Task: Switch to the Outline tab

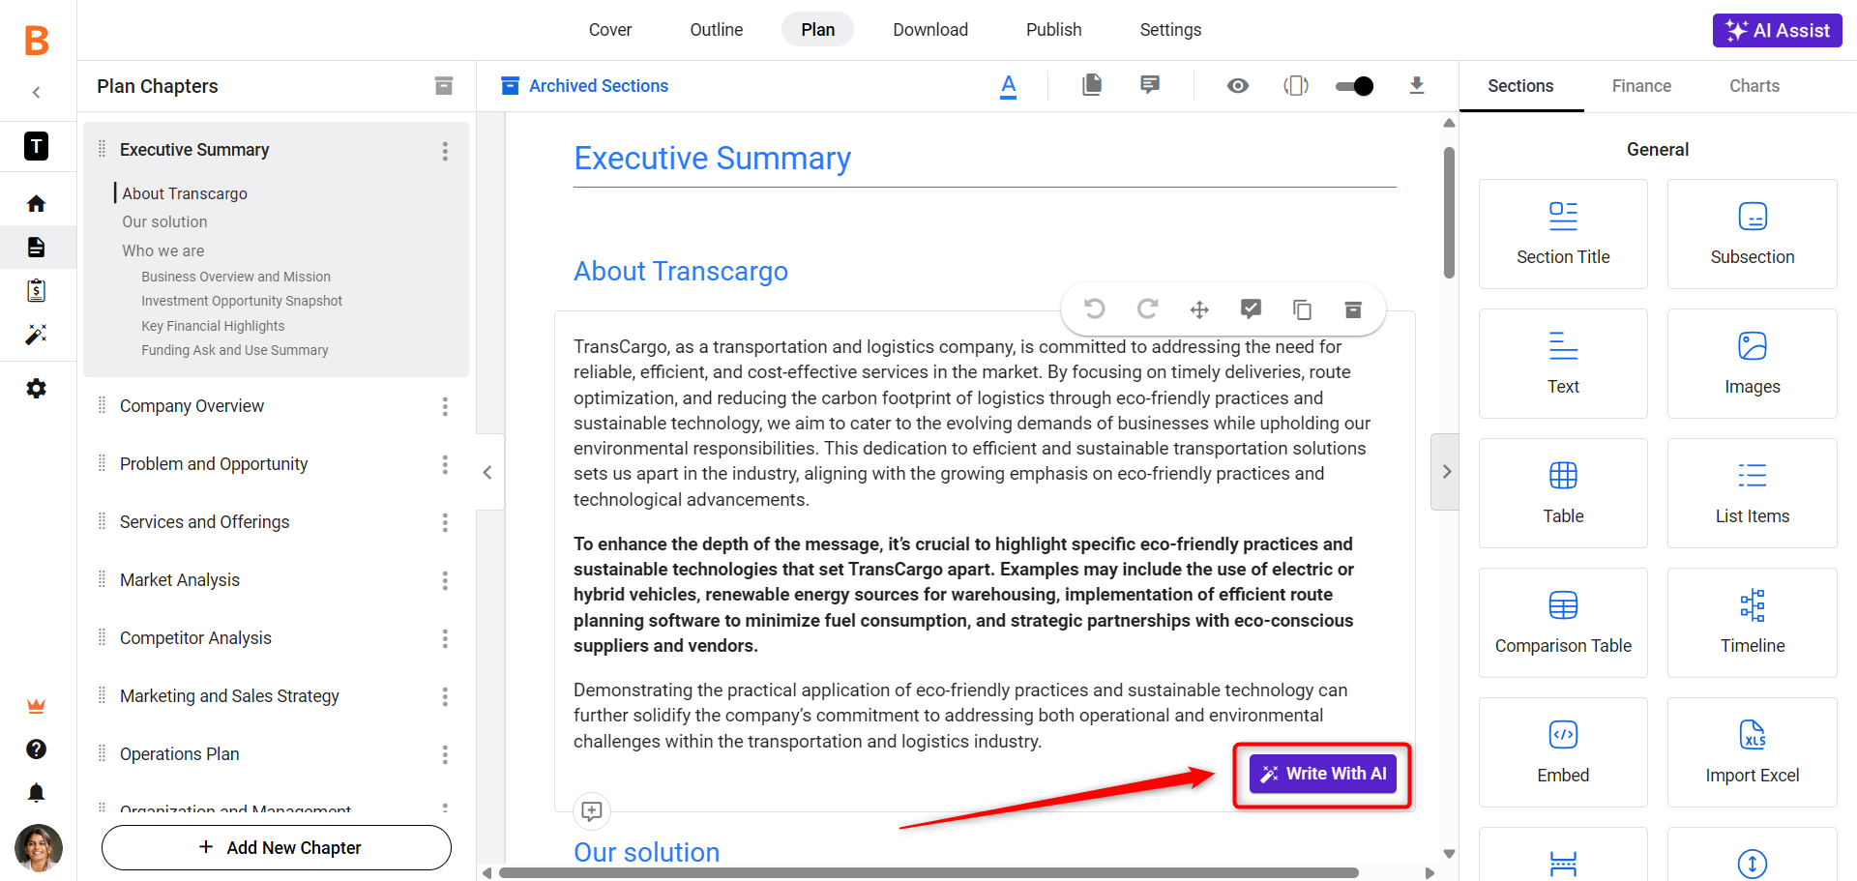Action: 717,30
